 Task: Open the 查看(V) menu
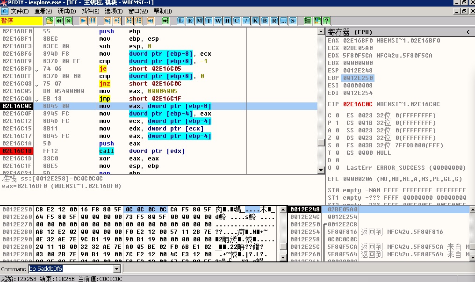(x=43, y=11)
